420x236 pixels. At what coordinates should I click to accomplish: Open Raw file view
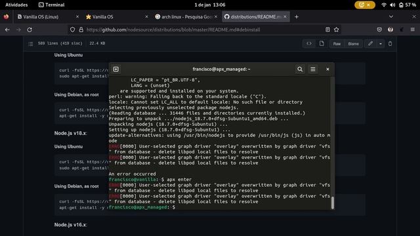(337, 44)
